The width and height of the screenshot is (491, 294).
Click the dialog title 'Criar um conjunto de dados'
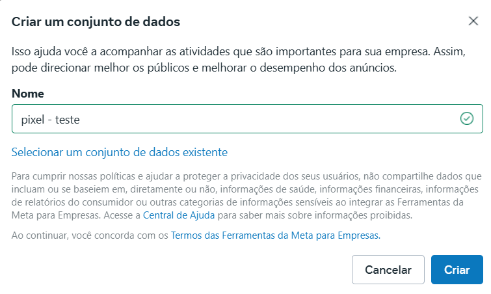[x=96, y=21]
